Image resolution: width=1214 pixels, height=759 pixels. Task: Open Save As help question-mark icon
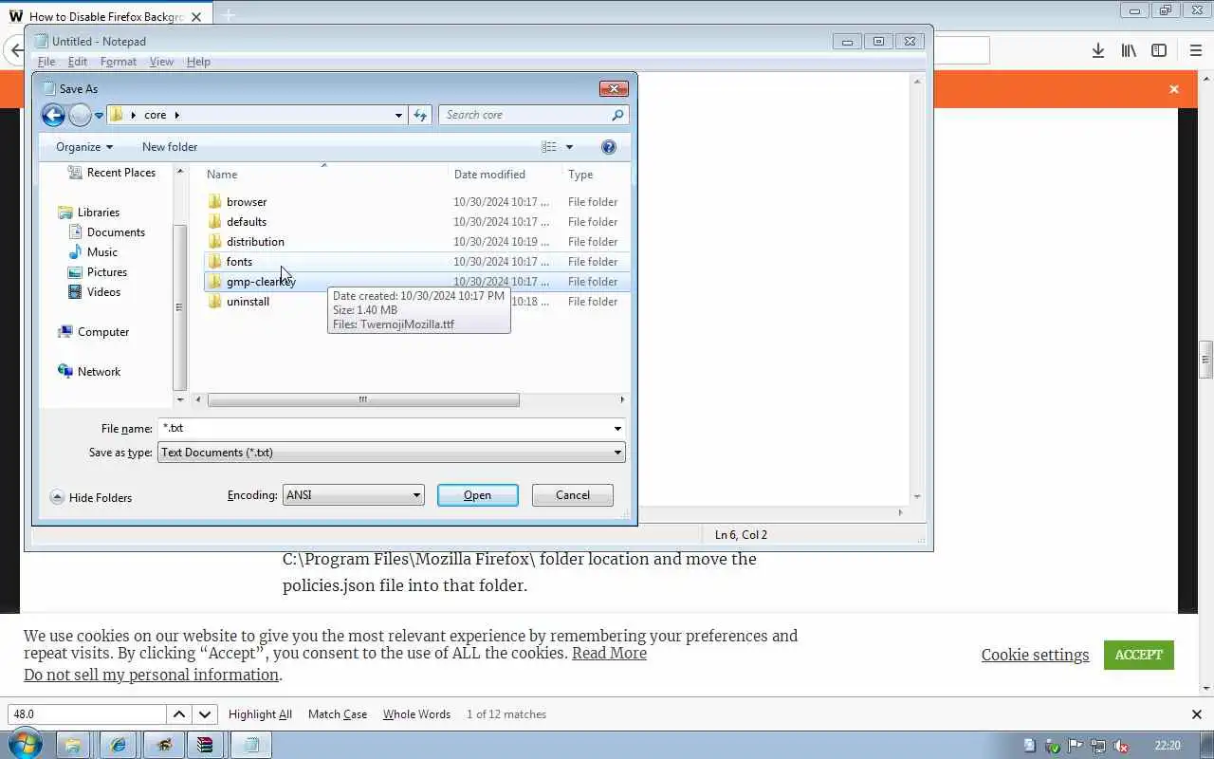coord(609,147)
